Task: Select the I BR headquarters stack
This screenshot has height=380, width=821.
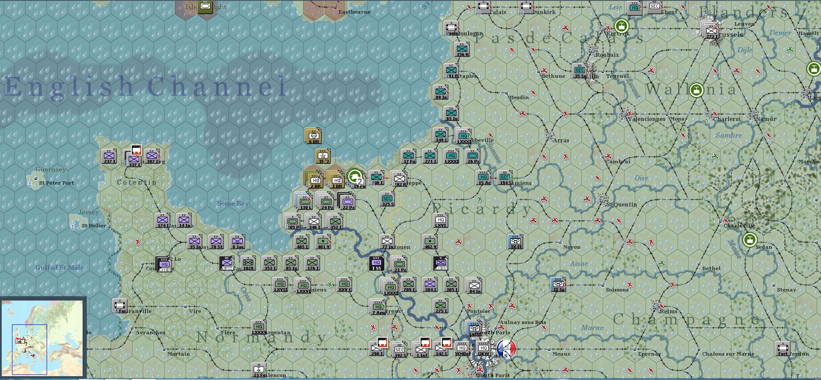Action: [336, 180]
